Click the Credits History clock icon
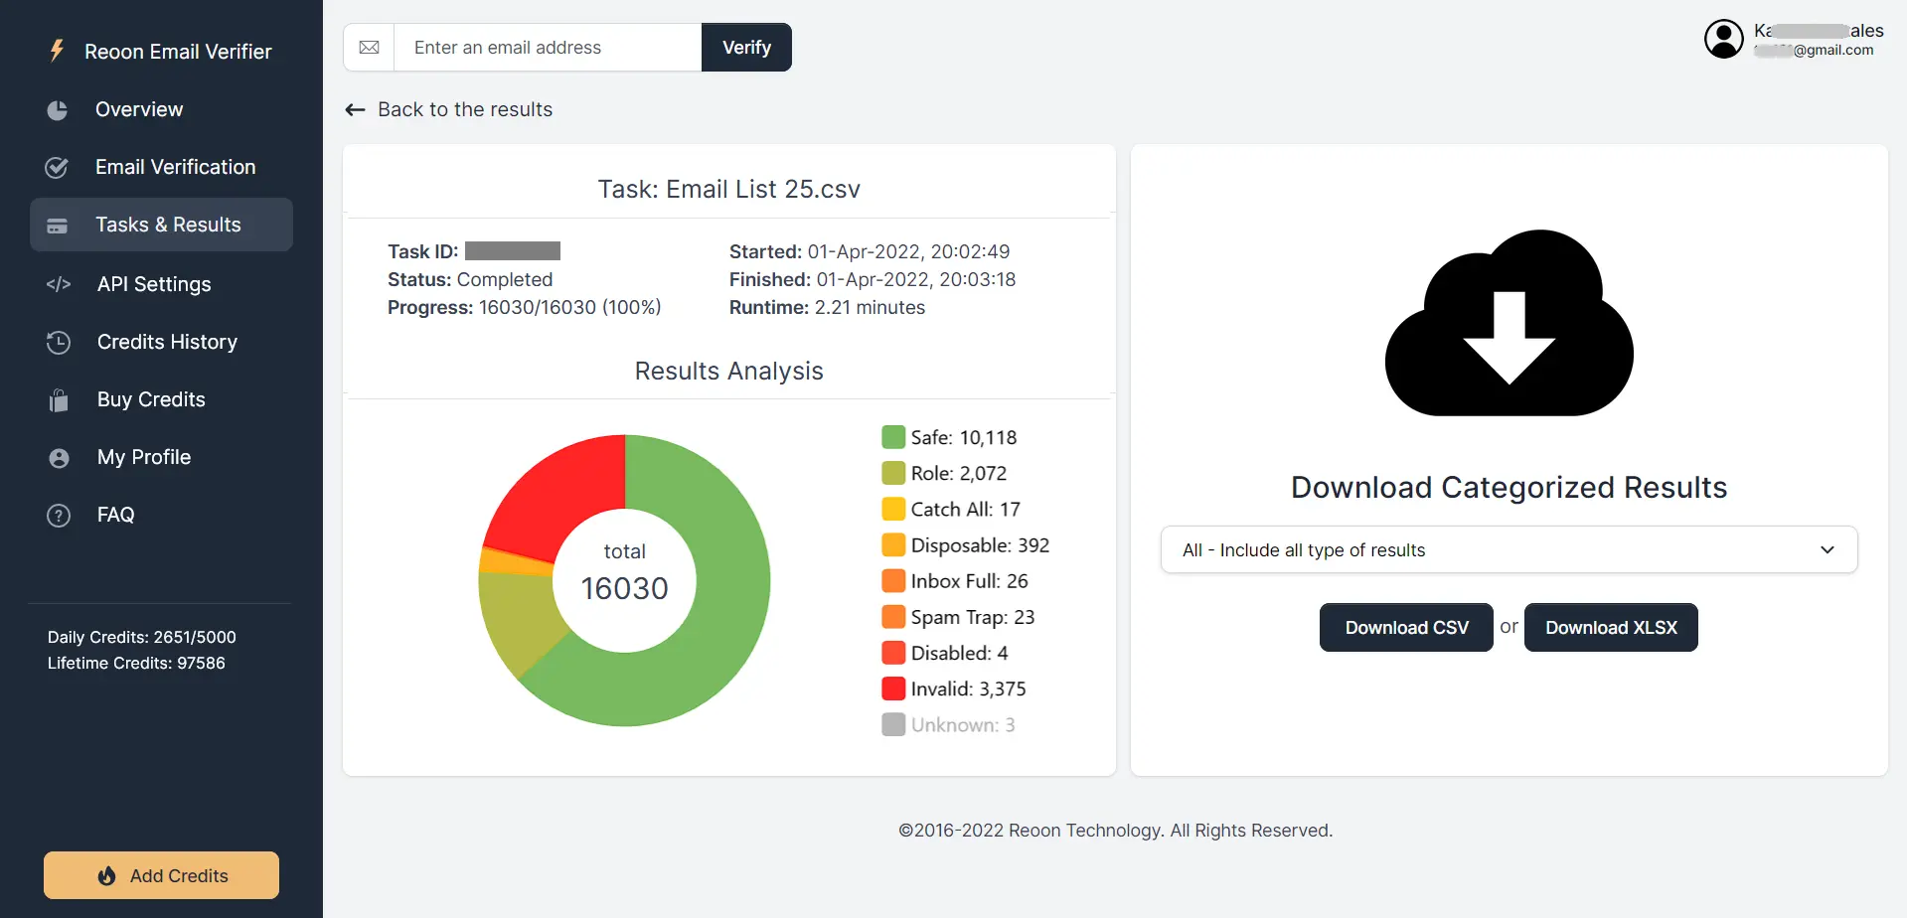This screenshot has height=918, width=1907. [x=58, y=342]
